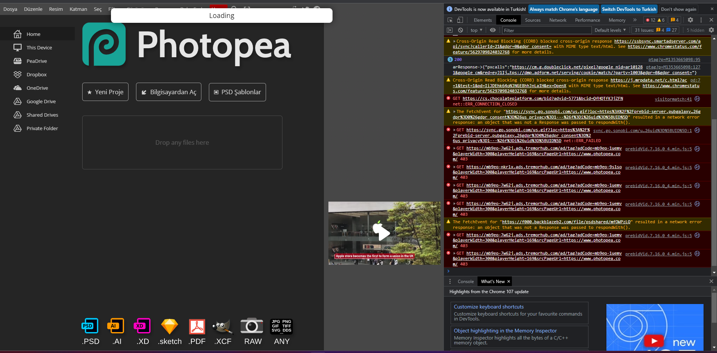Select the .PSD file format icon
This screenshot has width=717, height=353.
pyautogui.click(x=90, y=326)
